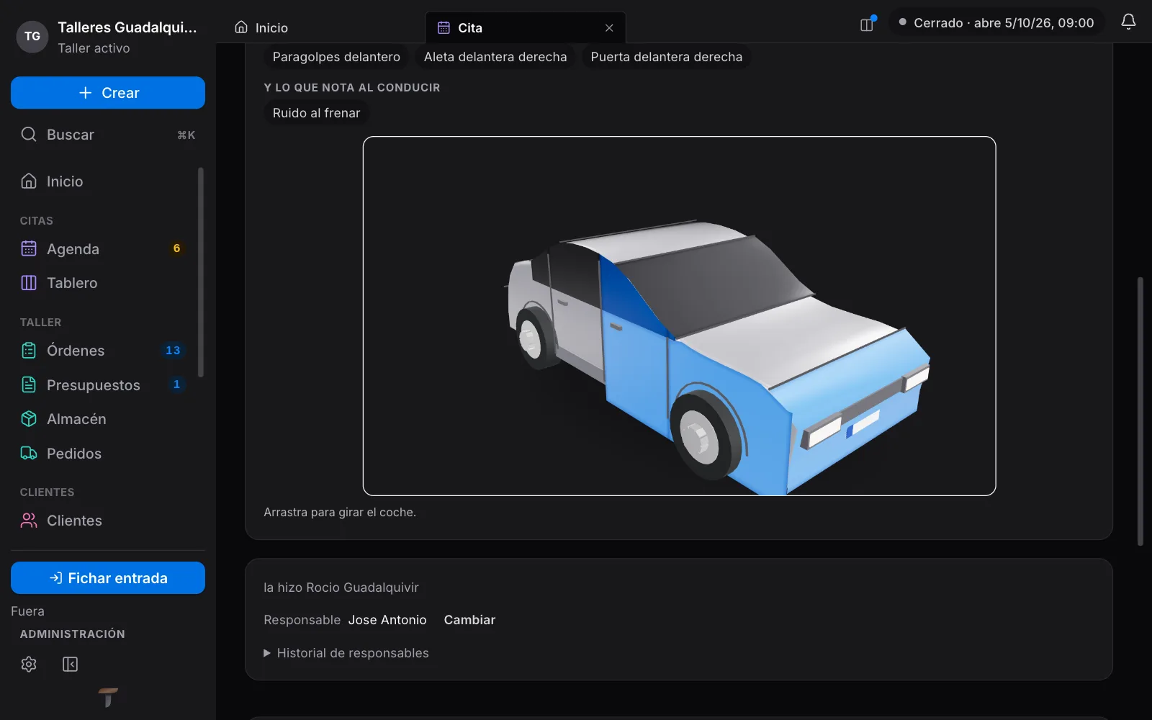Click the Cerrado opening hours status pill
Image resolution: width=1152 pixels, height=720 pixels.
click(x=996, y=23)
